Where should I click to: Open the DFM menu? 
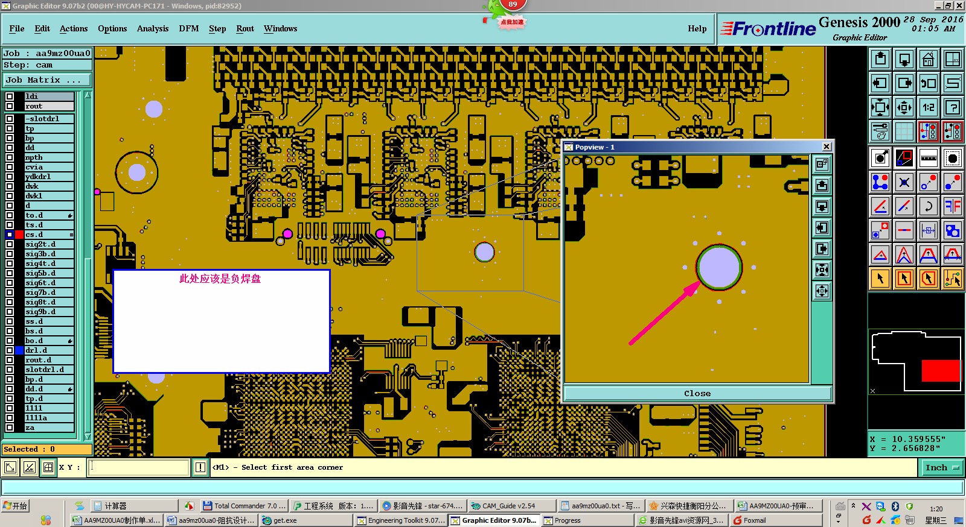click(x=189, y=28)
